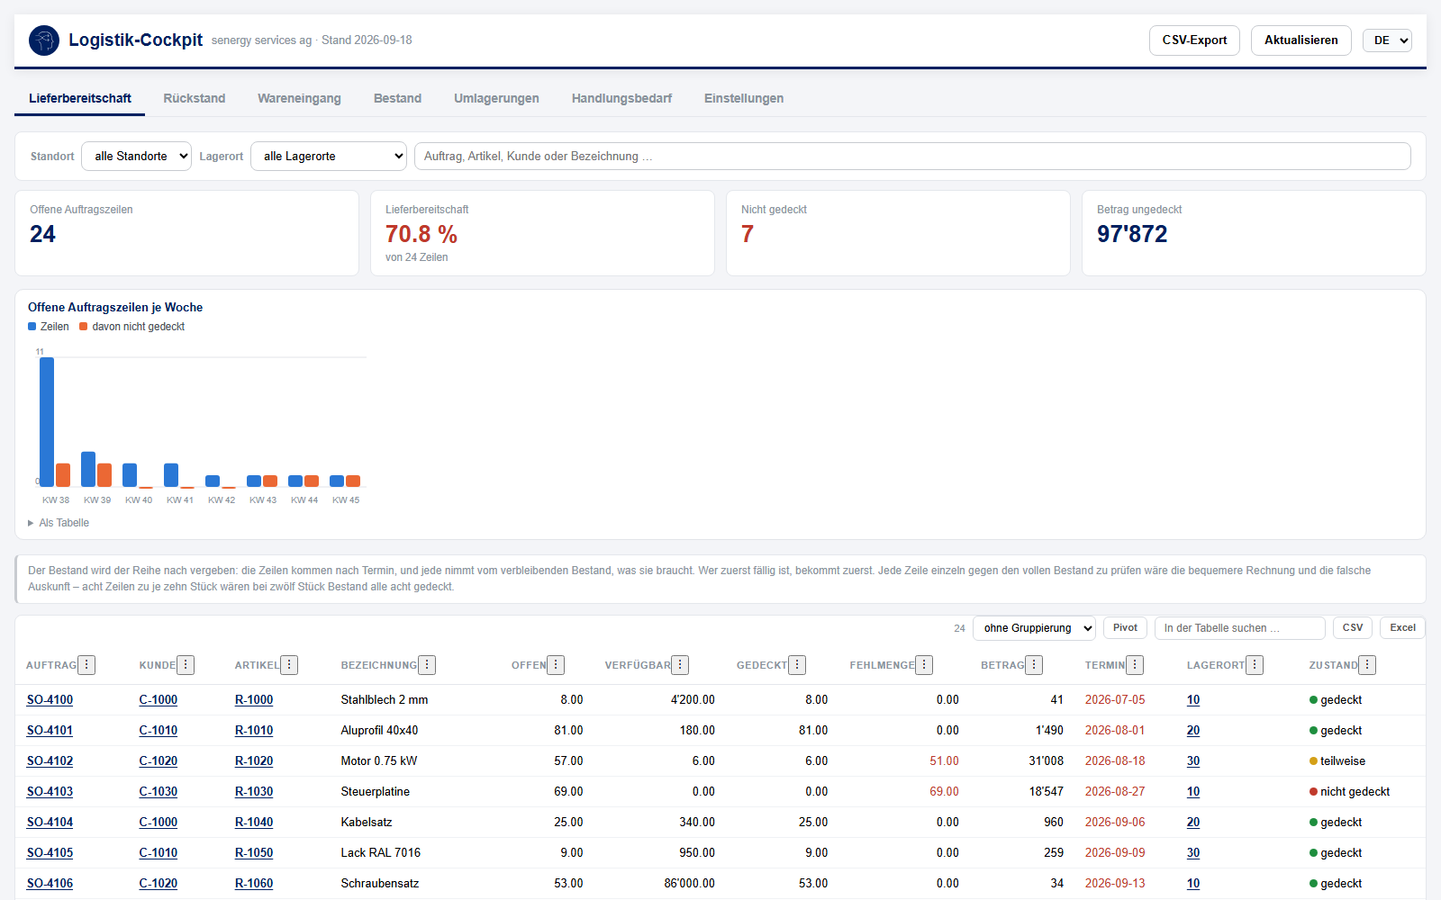The image size is (1441, 900).
Task: Click the Logistik-Cockpit logo icon
Action: pyautogui.click(x=44, y=40)
